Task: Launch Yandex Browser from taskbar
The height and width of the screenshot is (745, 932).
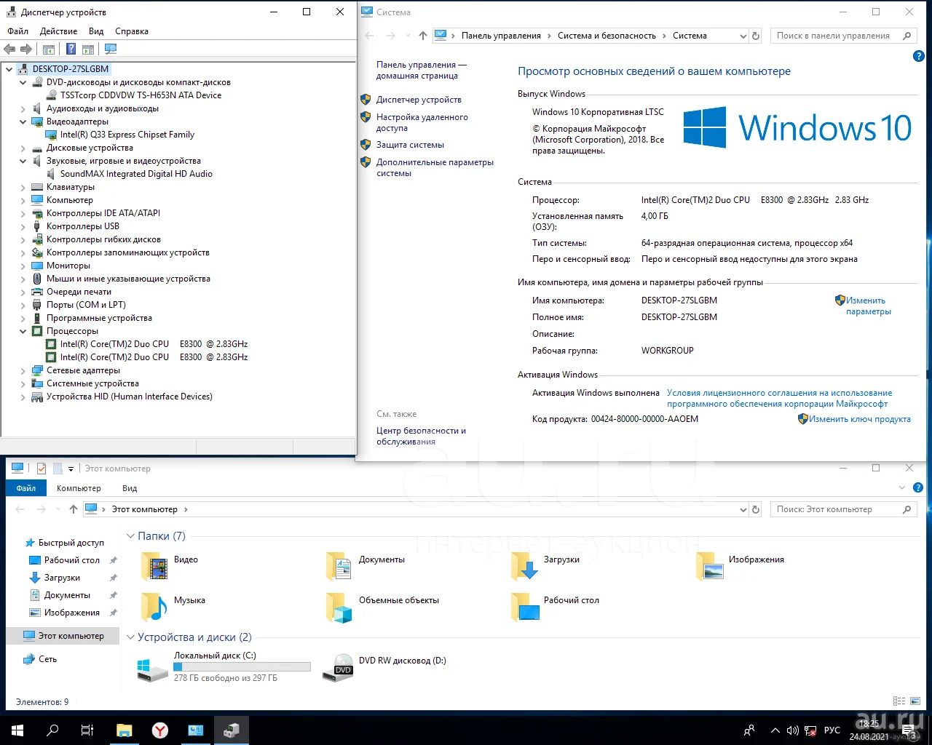Action: (x=160, y=730)
